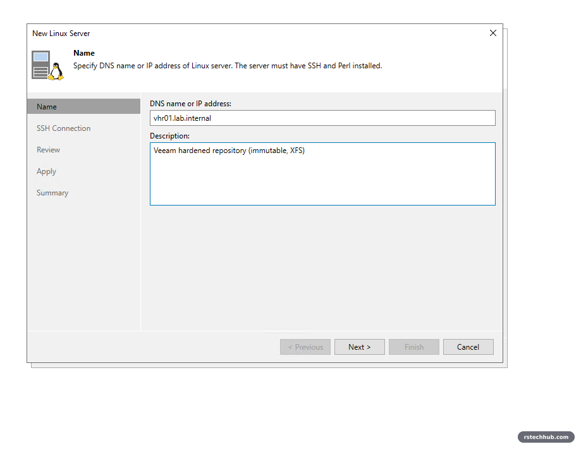Click the Next > button

360,347
